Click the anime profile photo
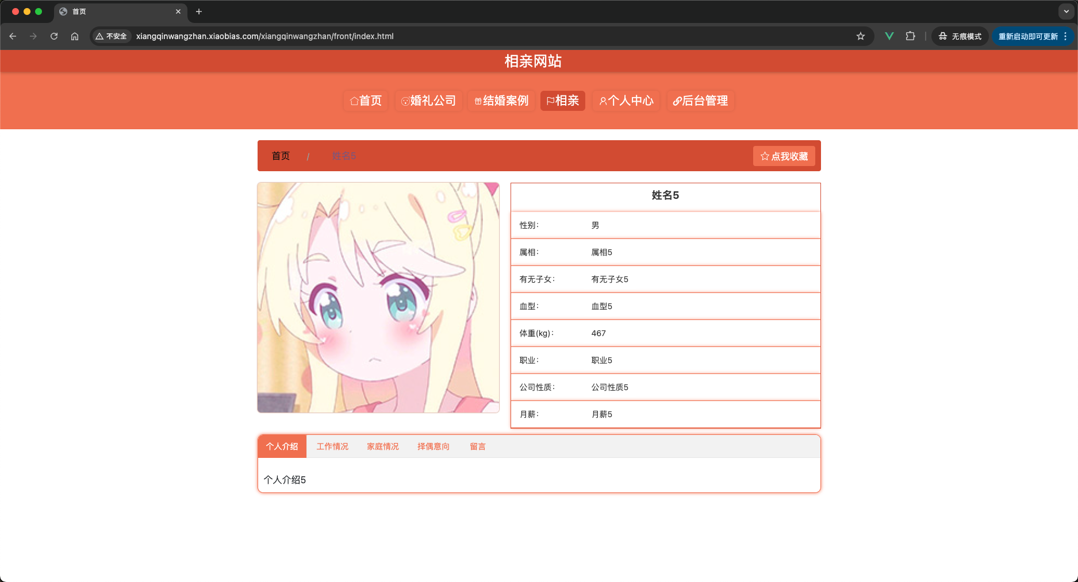 click(x=378, y=298)
